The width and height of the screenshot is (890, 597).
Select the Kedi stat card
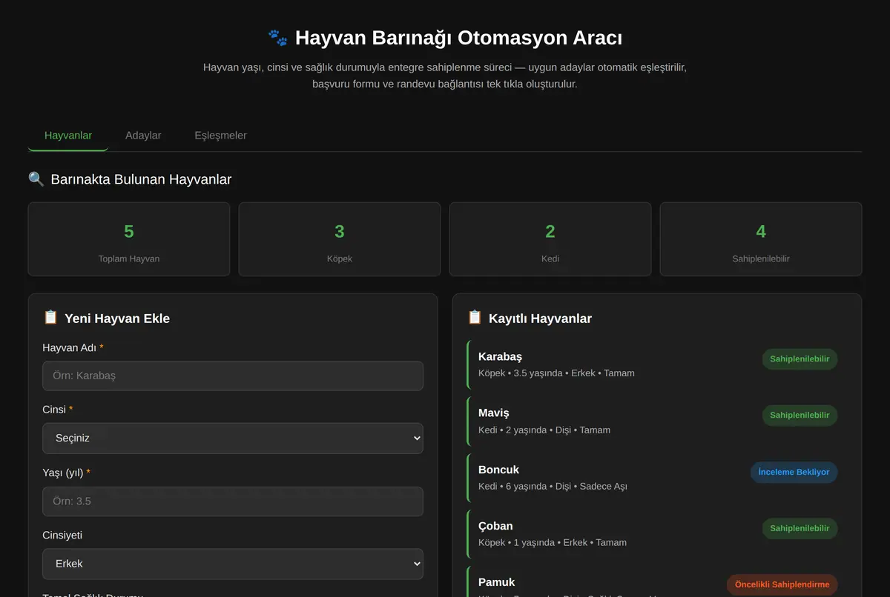[x=550, y=239]
